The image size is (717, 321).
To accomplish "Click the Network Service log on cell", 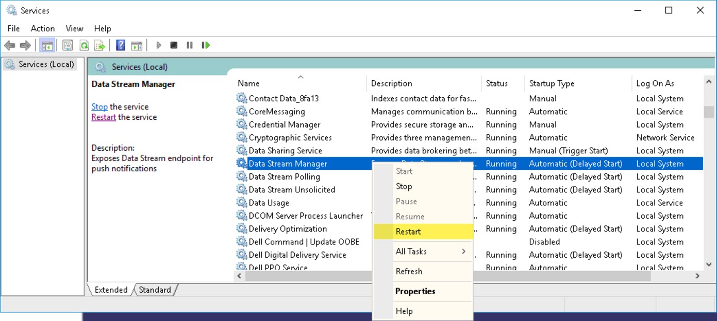I will coord(665,137).
